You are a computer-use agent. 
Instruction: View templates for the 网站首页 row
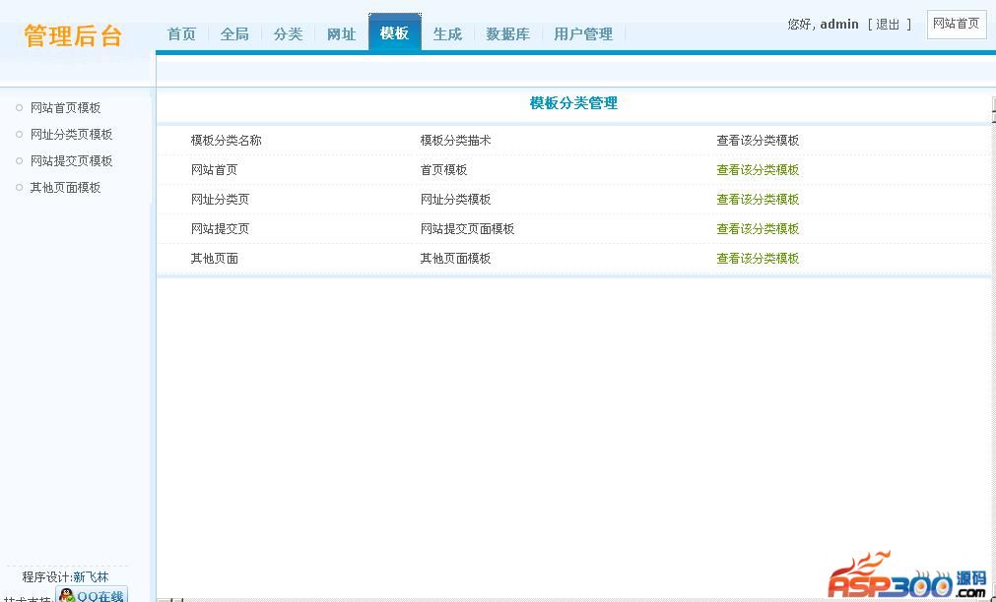(x=757, y=170)
